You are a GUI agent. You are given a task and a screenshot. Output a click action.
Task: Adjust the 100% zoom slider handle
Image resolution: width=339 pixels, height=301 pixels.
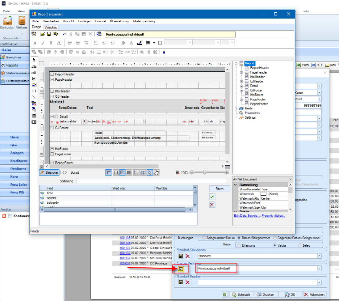coord(204,172)
